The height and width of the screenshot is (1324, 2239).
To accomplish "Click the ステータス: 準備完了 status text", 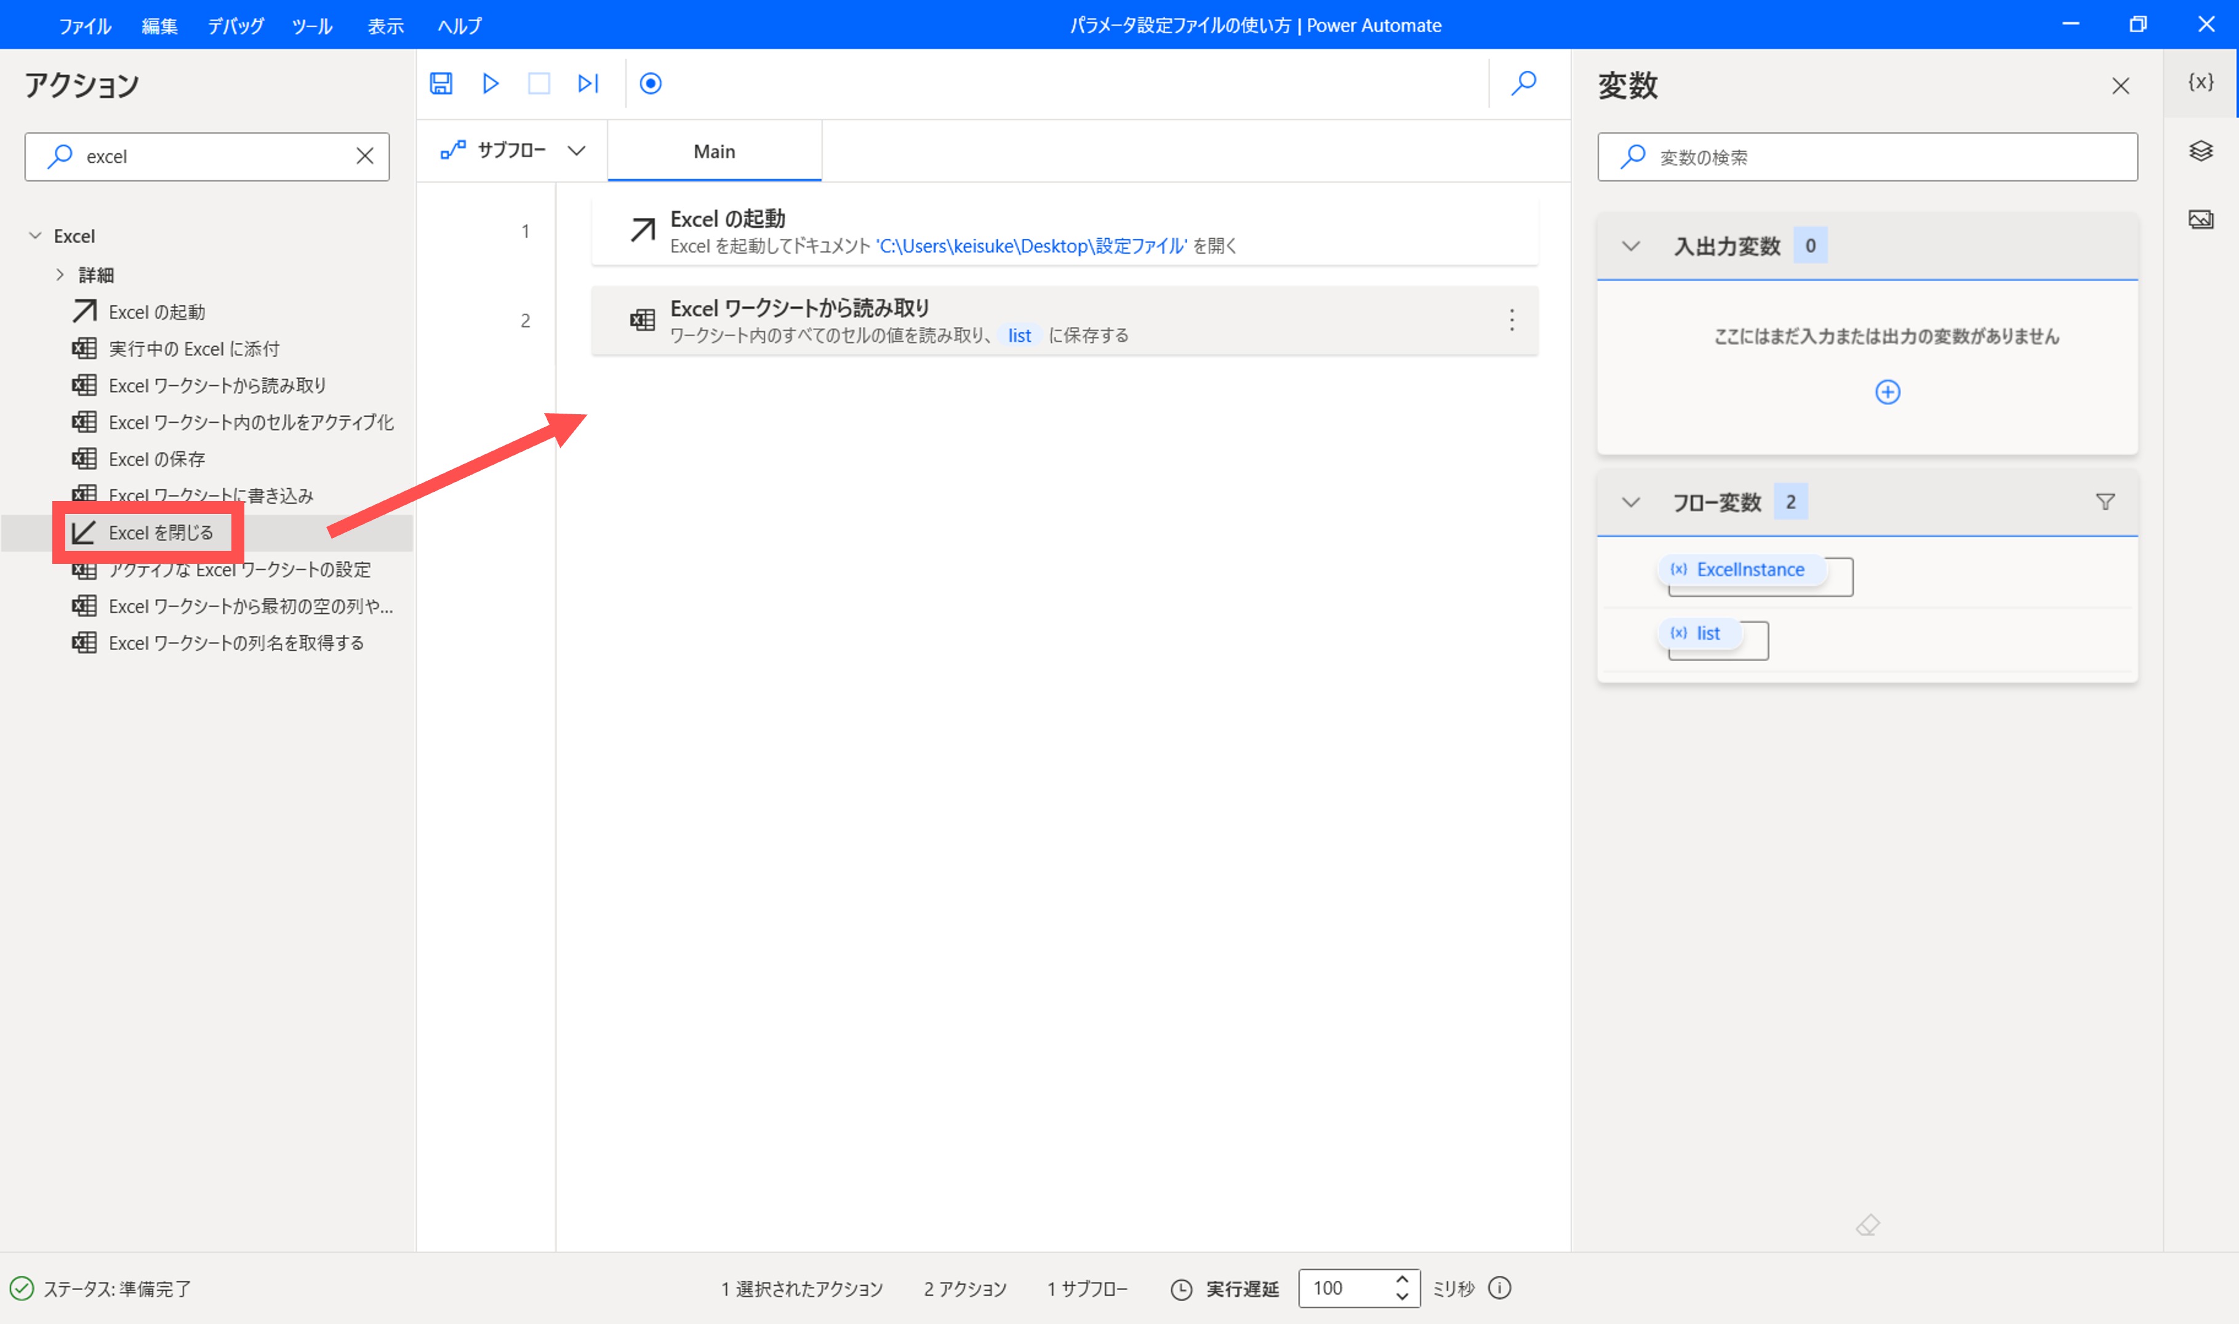I will (x=117, y=1288).
